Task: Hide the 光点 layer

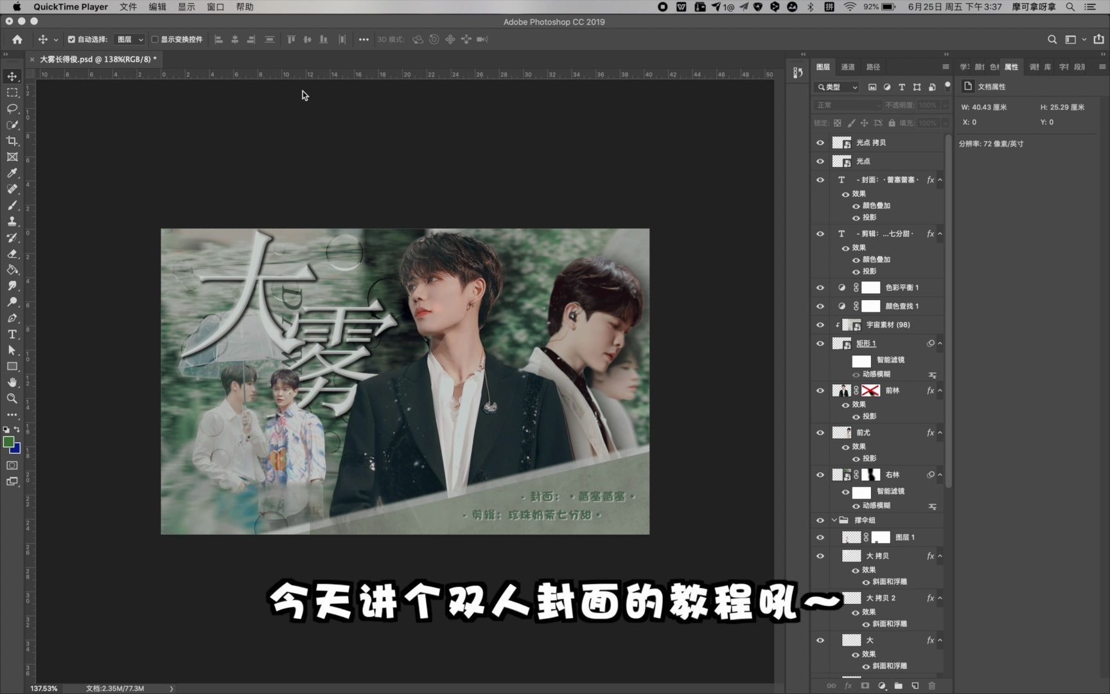Action: pyautogui.click(x=820, y=161)
